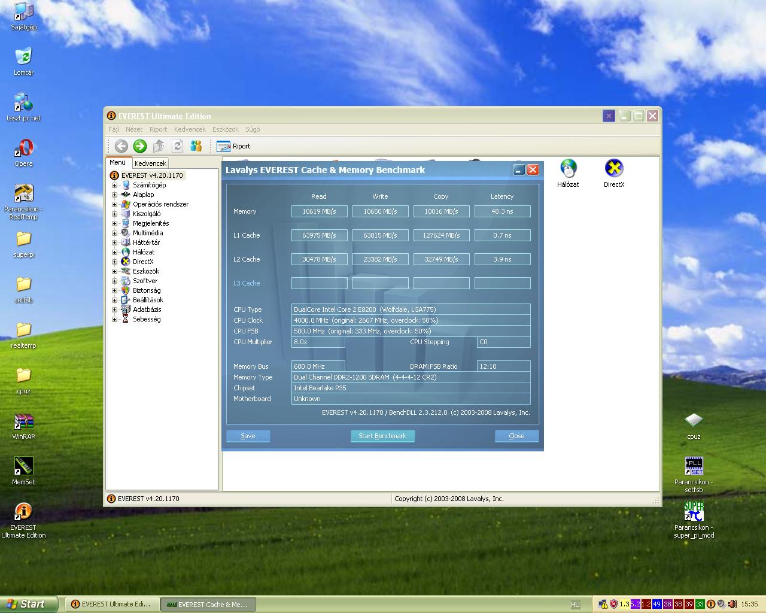Select the Parancsikon - super_pi_mod desktop shortcut
The width and height of the screenshot is (766, 613).
[694, 520]
